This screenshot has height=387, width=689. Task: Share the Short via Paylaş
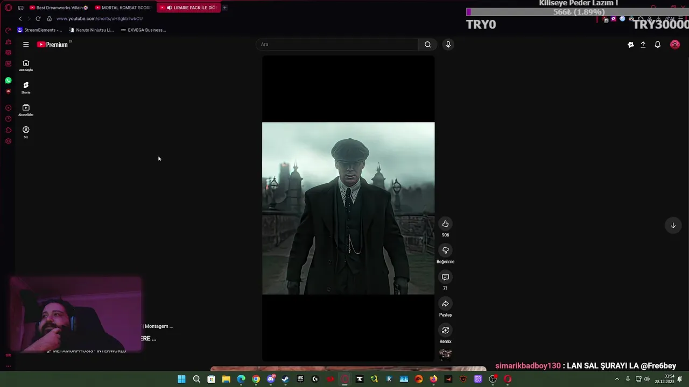(445, 304)
